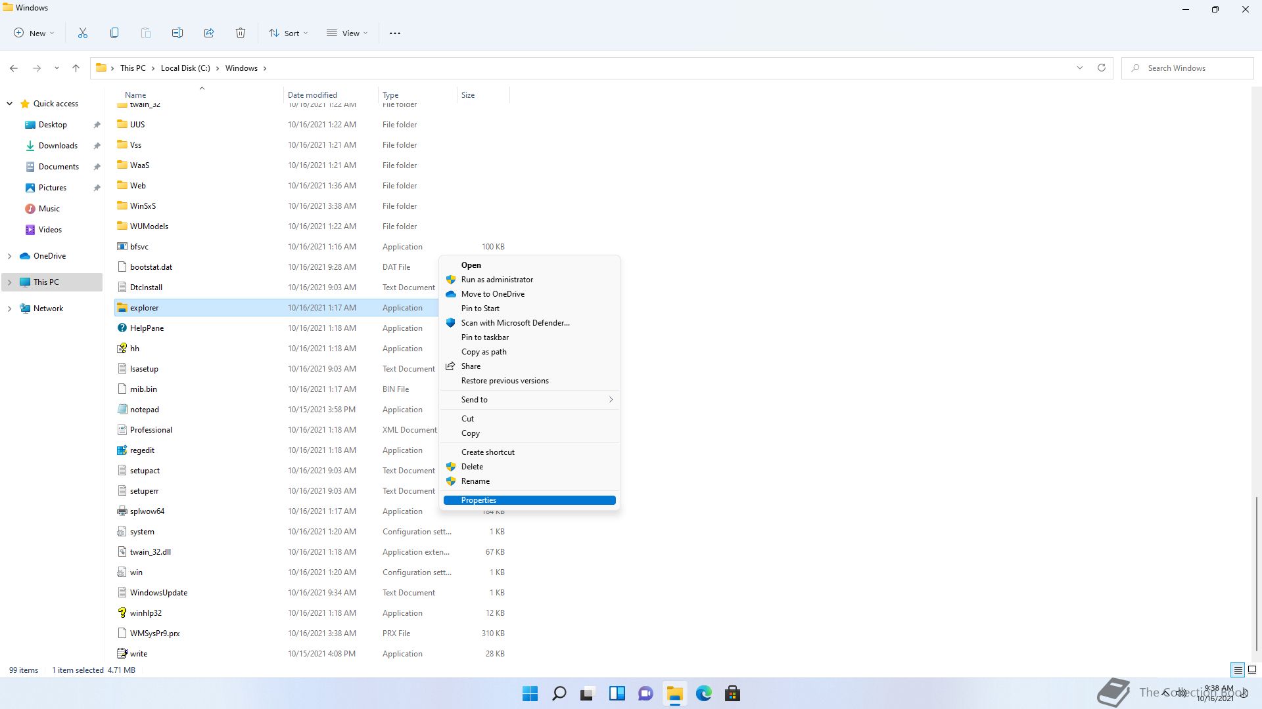
Task: Click the Paste icon in toolbar
Action: (146, 33)
